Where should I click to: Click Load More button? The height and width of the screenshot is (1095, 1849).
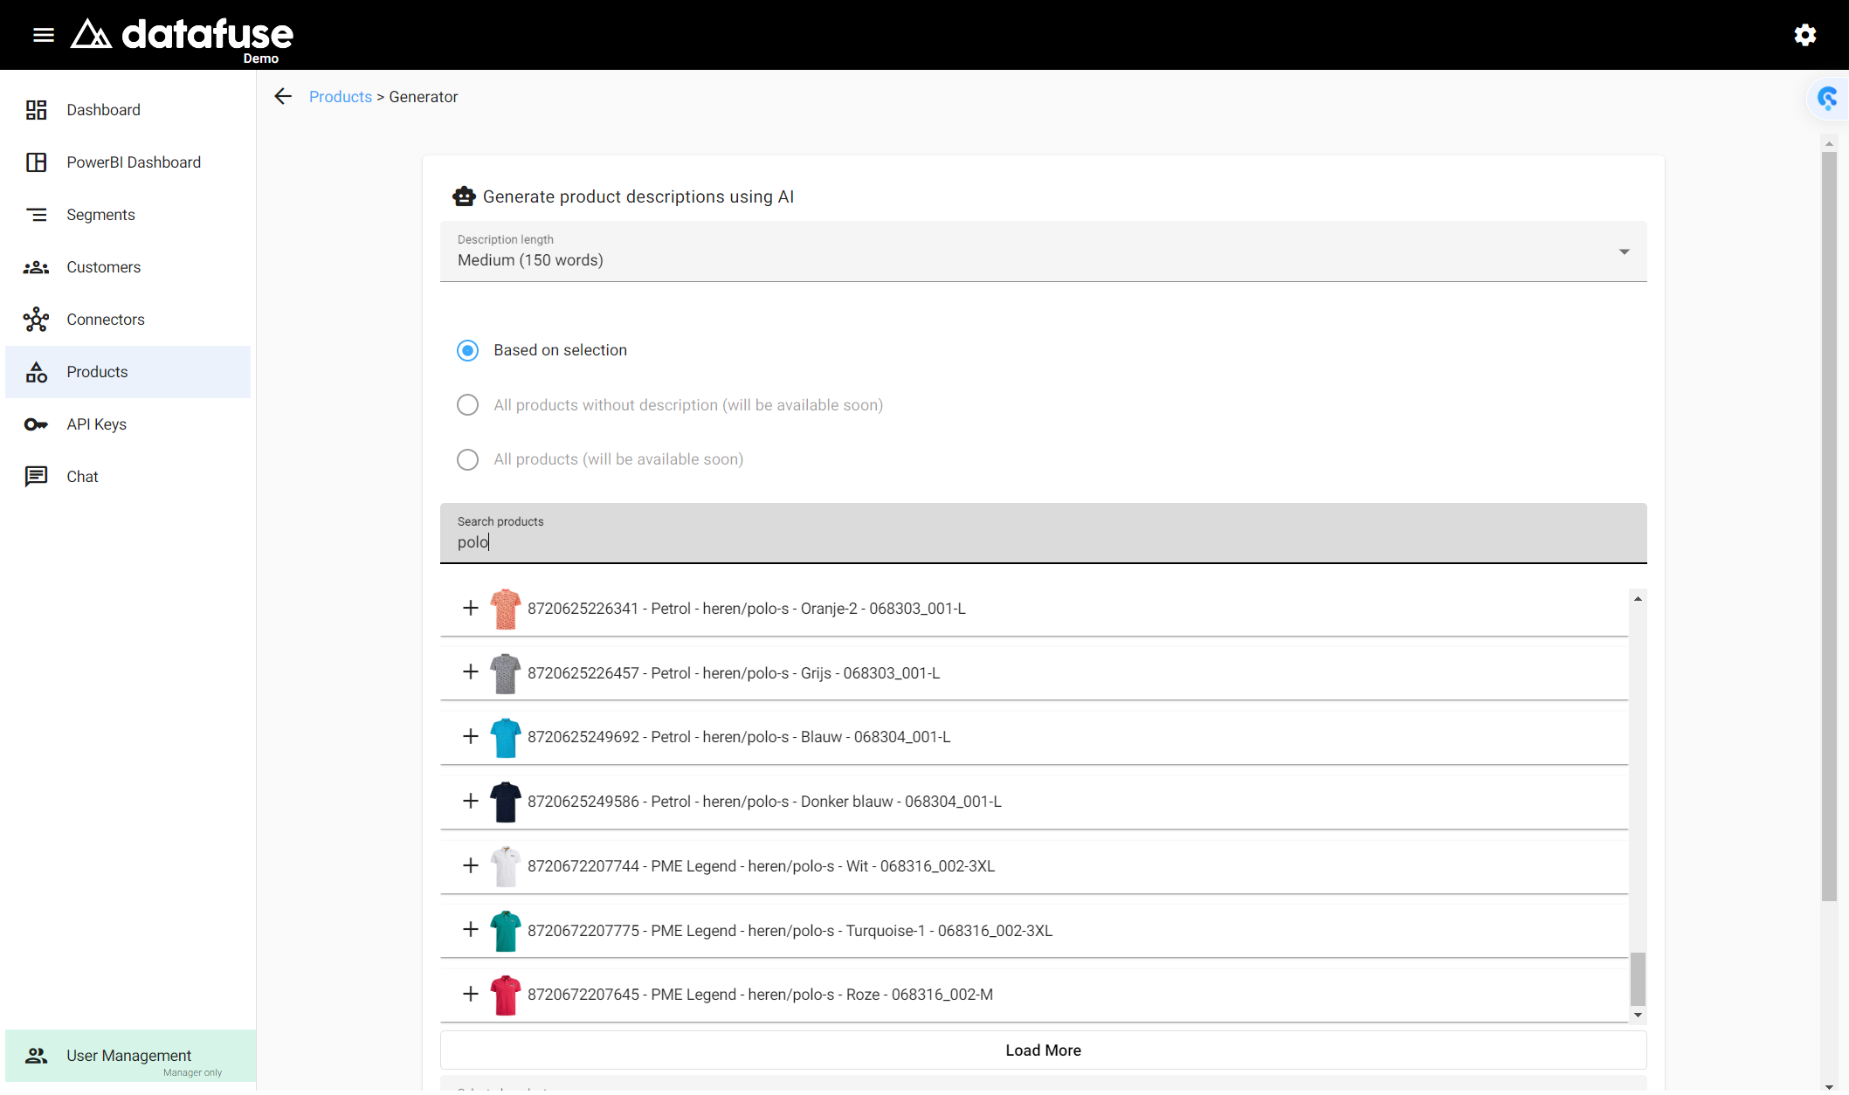coord(1044,1050)
